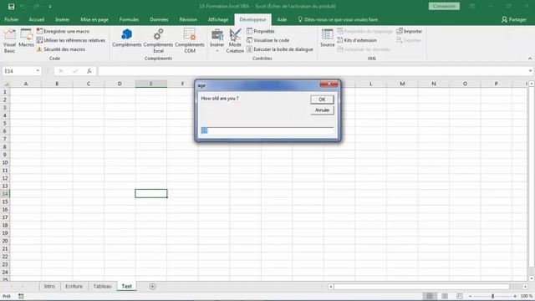Viewport: 535px width, 301px height.
Task: Start recording with Enregistrer une macro
Action: [64, 31]
